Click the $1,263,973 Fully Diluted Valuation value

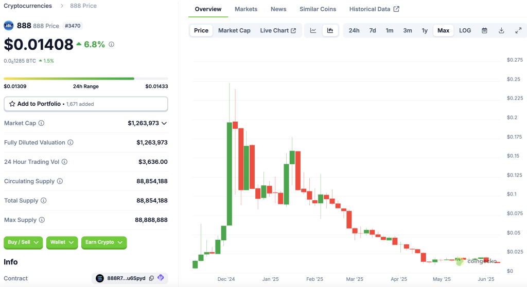[152, 143]
